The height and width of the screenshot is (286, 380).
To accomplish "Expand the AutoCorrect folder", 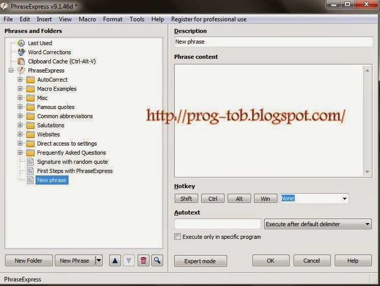I will pyautogui.click(x=20, y=80).
